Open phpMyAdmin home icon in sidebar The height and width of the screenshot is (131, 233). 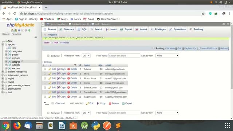coord(12,30)
